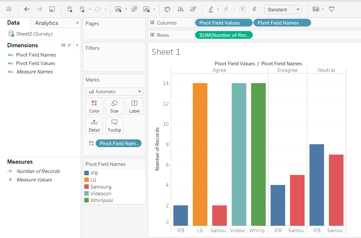Click the pause auto updates icon
Image resolution: width=361 pixels, height=238 pixels.
click(82, 9)
